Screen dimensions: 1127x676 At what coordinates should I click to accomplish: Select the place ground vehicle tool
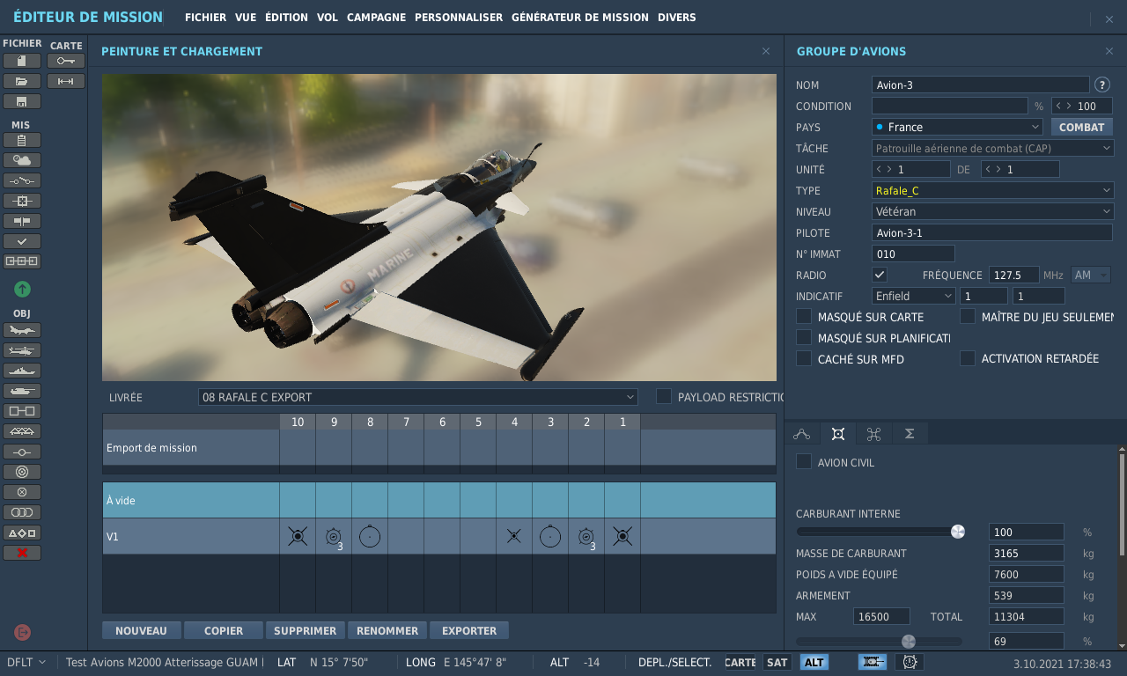[x=22, y=391]
